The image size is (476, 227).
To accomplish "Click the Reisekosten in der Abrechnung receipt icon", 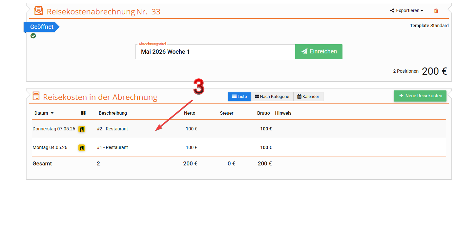I will (x=36, y=96).
